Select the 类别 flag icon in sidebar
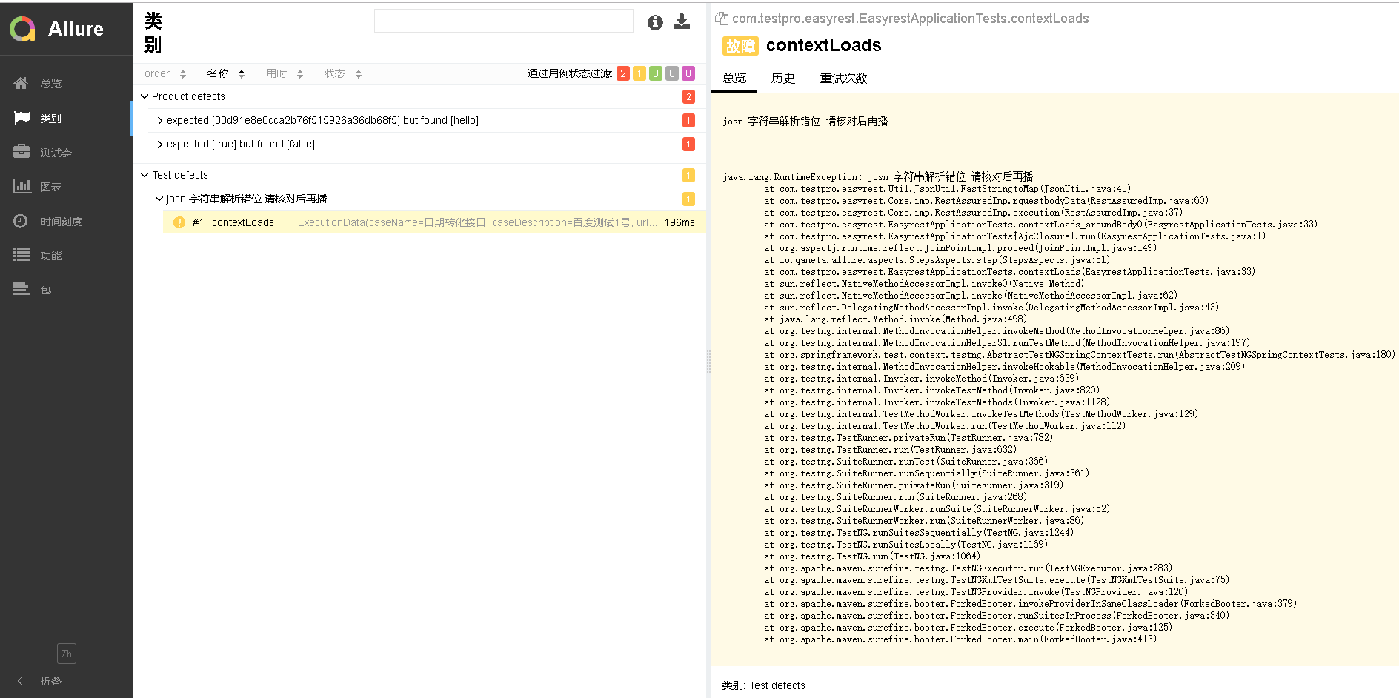The height and width of the screenshot is (698, 1399). pos(21,118)
